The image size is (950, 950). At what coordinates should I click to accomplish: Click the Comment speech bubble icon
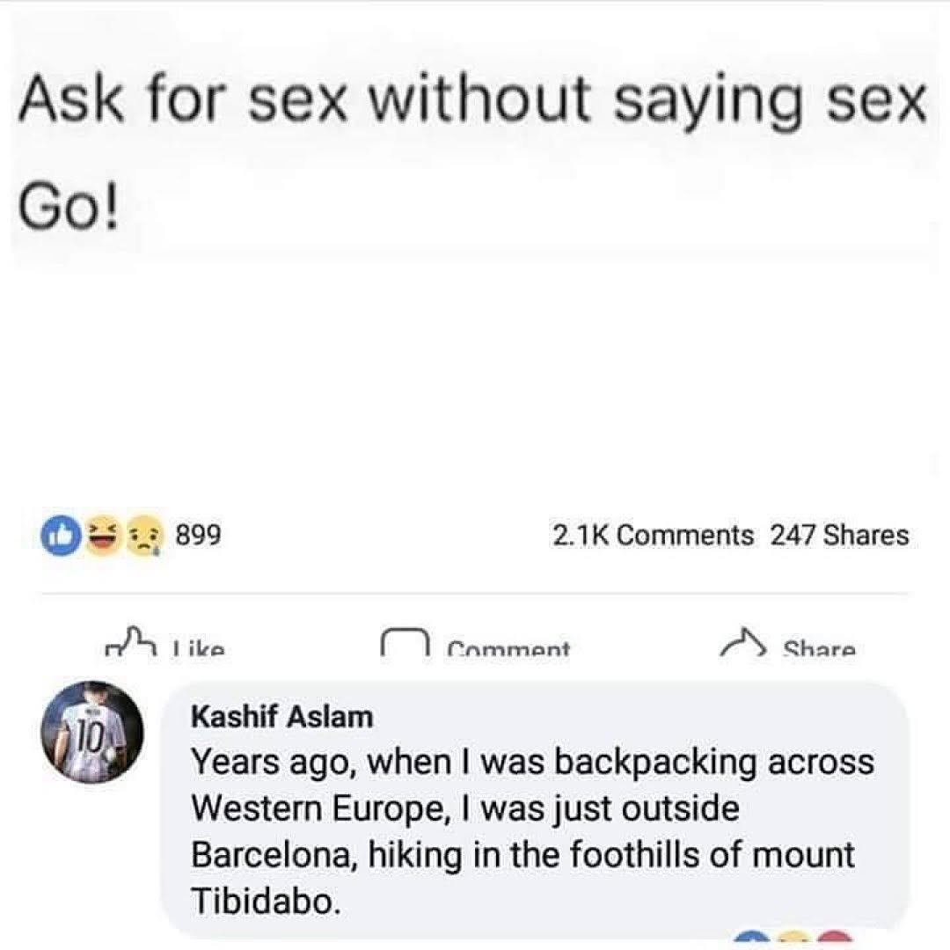click(403, 643)
